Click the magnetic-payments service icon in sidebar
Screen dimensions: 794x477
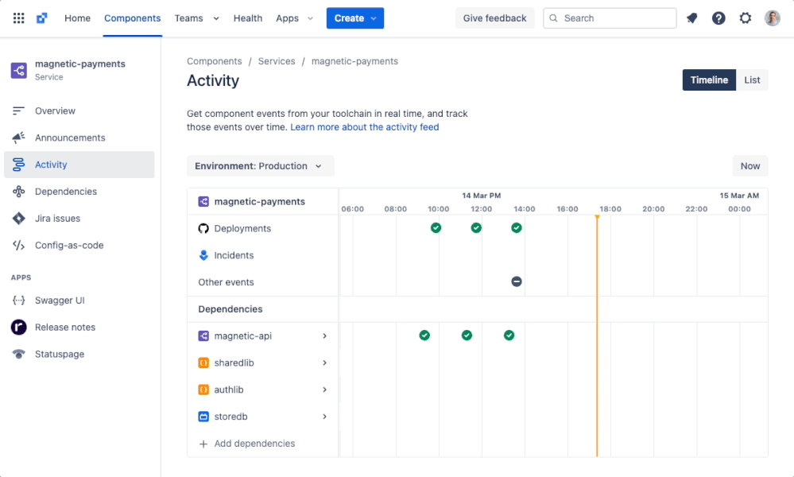[x=19, y=71]
